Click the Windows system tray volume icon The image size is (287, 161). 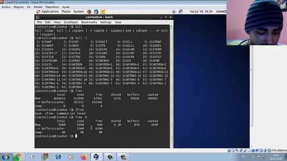pos(253,157)
